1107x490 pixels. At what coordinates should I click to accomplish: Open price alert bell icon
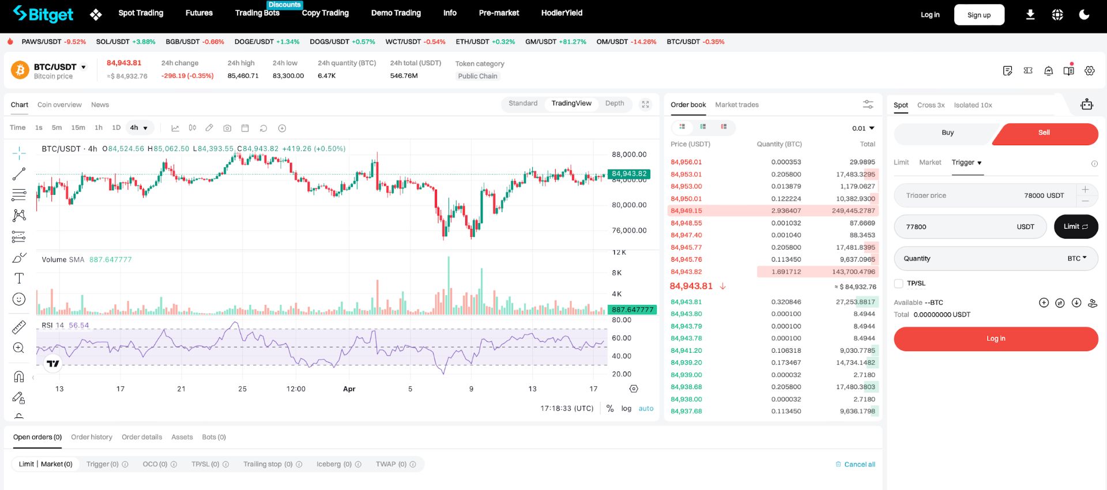pyautogui.click(x=1049, y=70)
